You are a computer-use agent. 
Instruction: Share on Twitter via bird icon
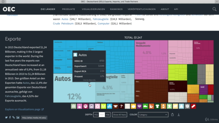(7, 118)
